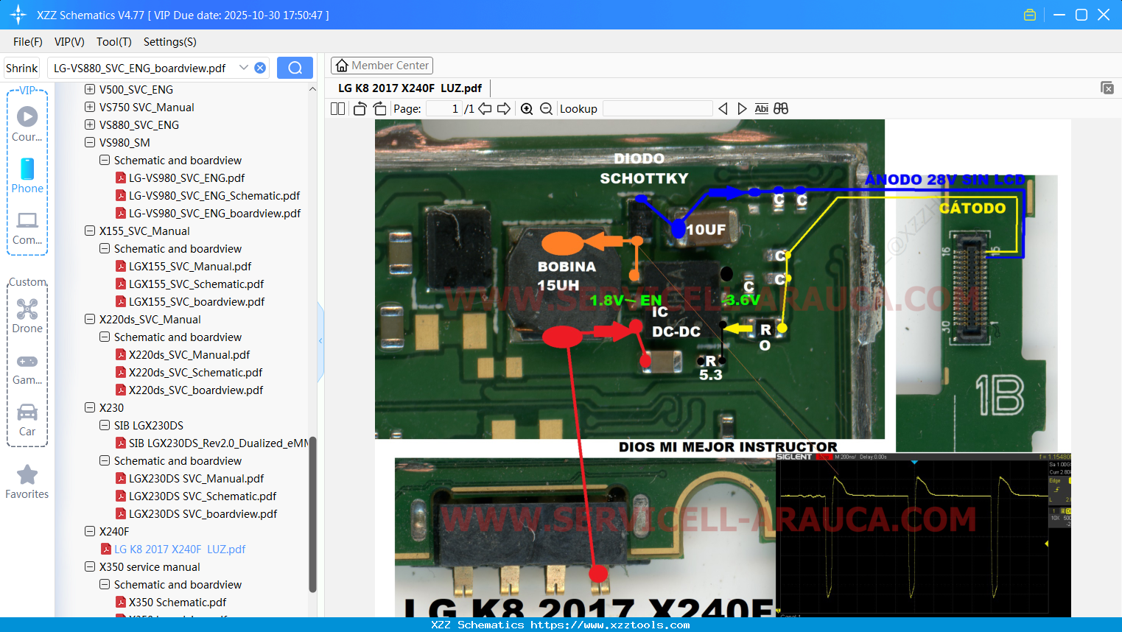Expand the VS750 SVC_Manual folder
The width and height of the screenshot is (1122, 632).
90,108
